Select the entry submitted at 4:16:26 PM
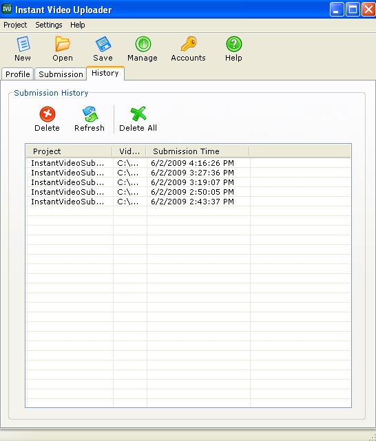 (x=189, y=163)
